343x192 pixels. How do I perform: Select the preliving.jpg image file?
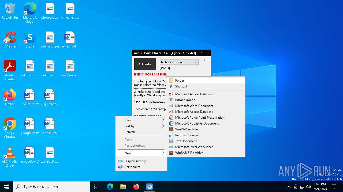(50, 40)
